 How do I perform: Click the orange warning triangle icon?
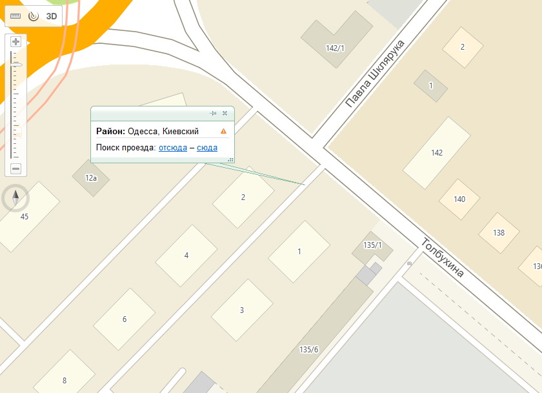[x=224, y=131]
